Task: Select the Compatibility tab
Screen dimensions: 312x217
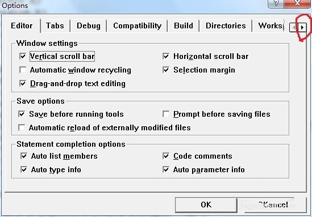Action: pyautogui.click(x=137, y=26)
